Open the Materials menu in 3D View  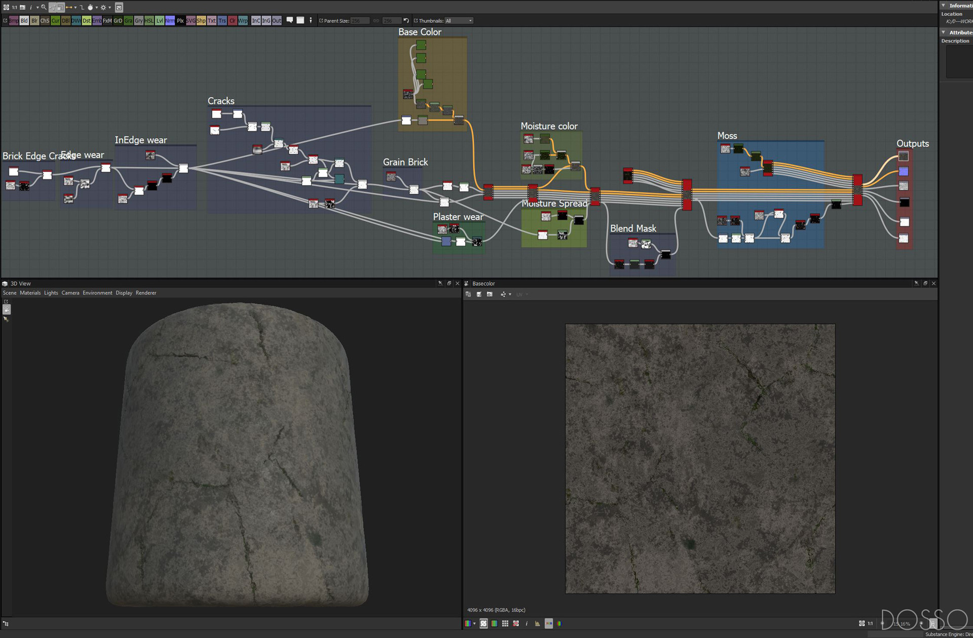pyautogui.click(x=30, y=293)
